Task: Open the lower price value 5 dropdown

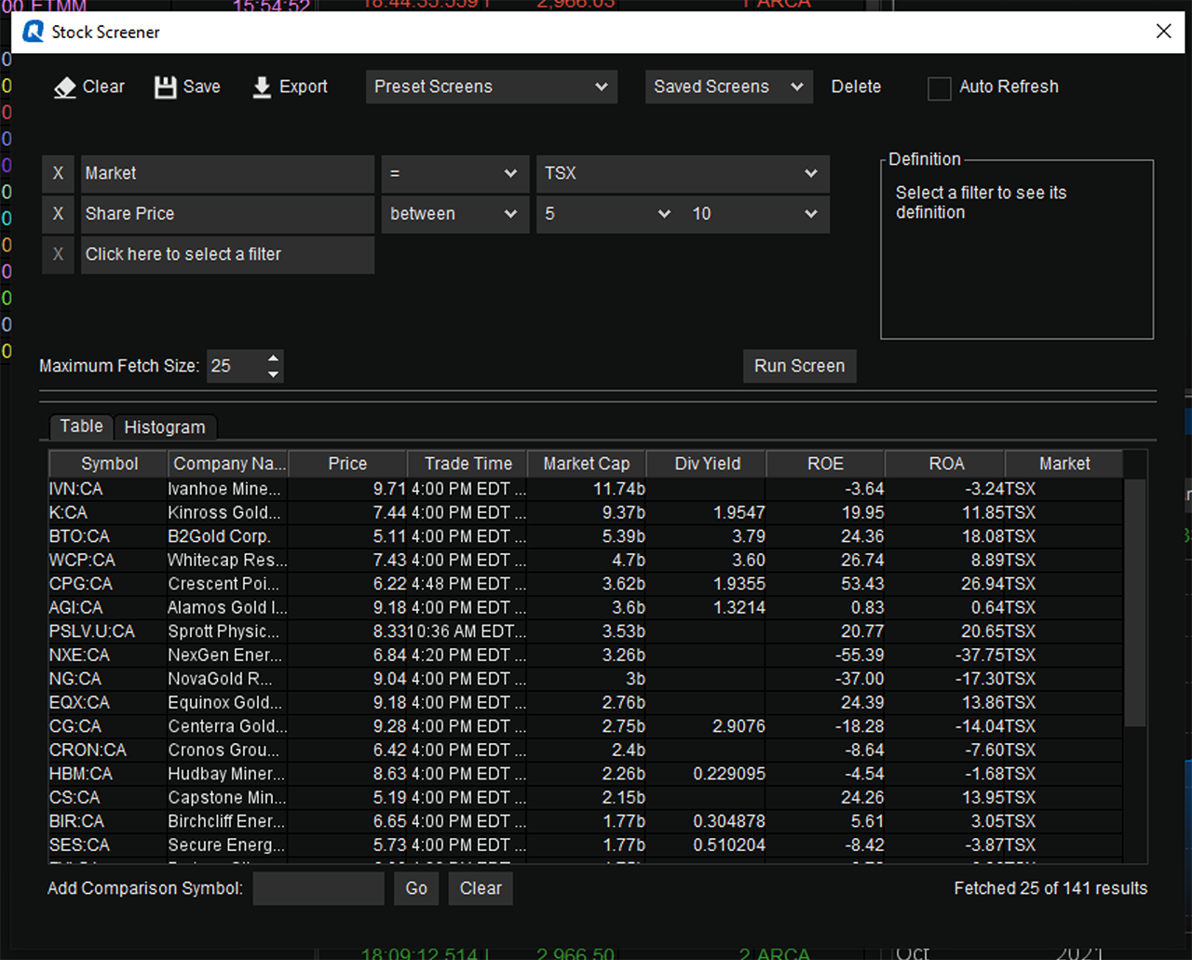Action: [608, 214]
